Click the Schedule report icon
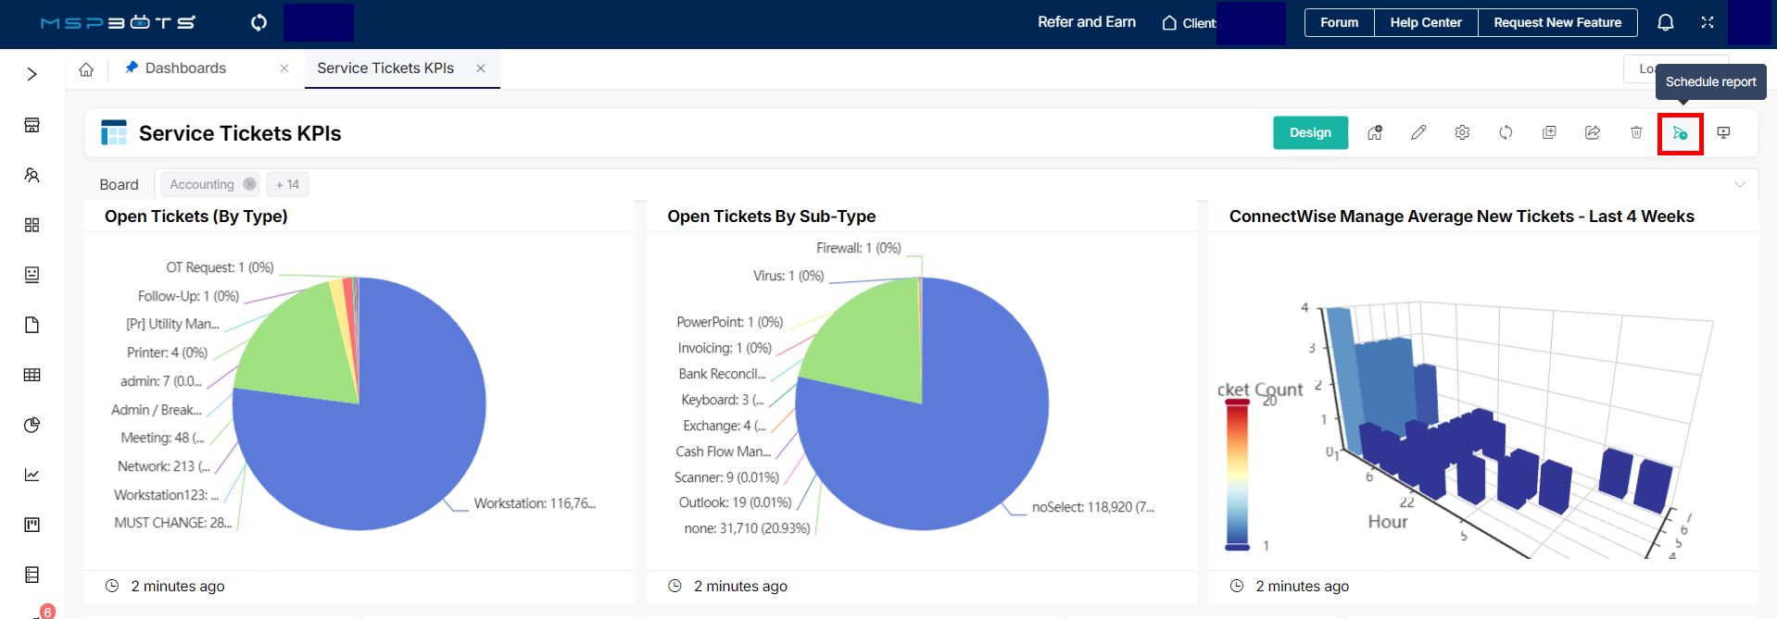The image size is (1777, 619). pyautogui.click(x=1680, y=133)
